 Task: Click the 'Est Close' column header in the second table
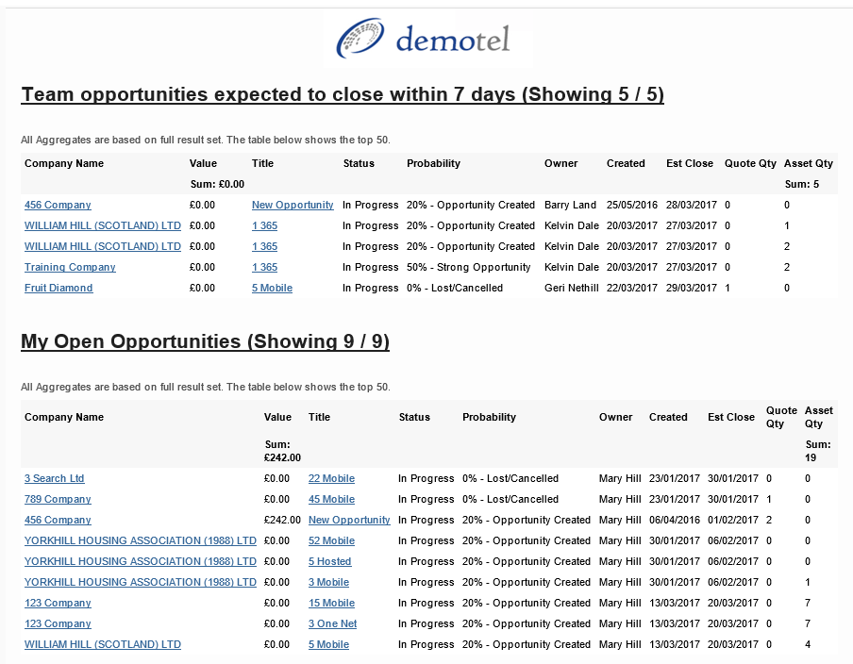(731, 417)
